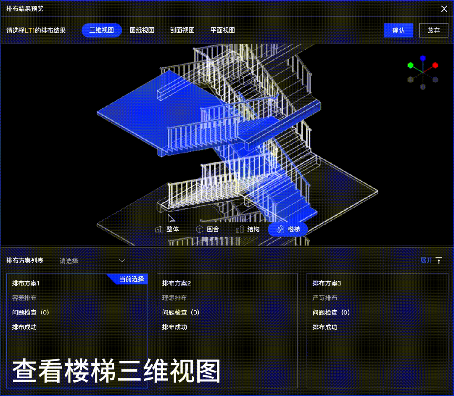Image resolution: width=454 pixels, height=396 pixels.
Task: Click the gray bottom-center gizmo ball
Action: point(423,87)
